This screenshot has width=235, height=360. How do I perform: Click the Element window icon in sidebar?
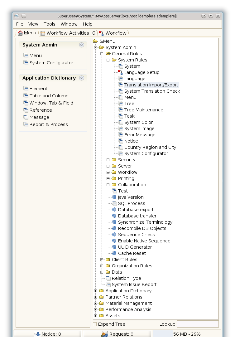[26, 89]
